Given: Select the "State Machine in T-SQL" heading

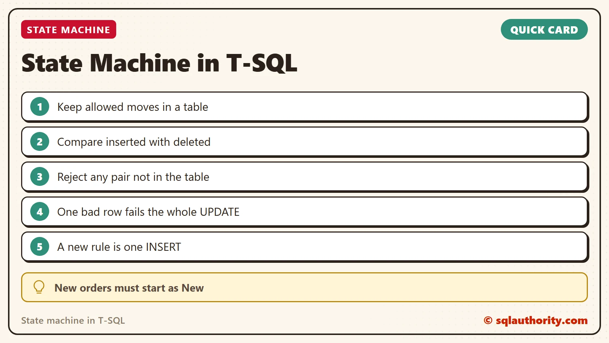Looking at the screenshot, I should point(160,63).
